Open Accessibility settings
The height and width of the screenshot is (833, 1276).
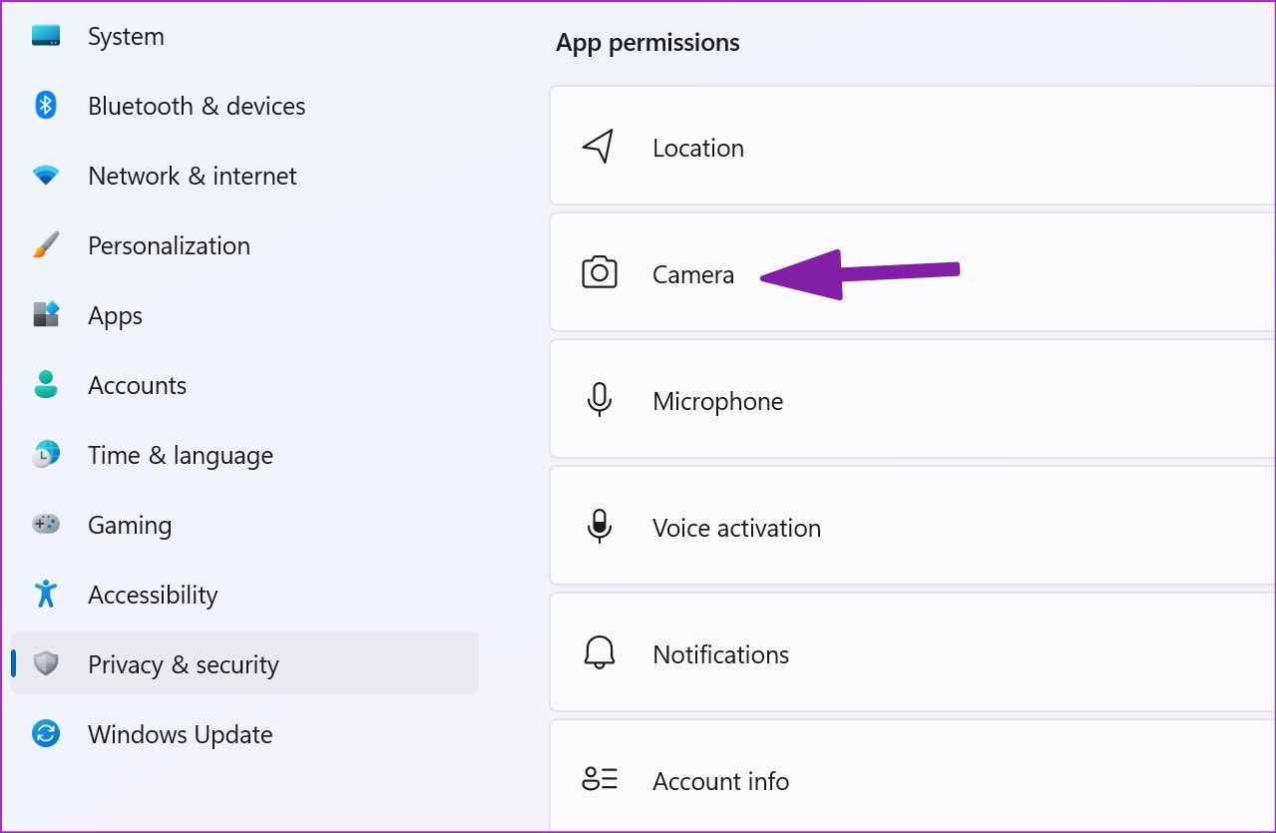point(244,595)
